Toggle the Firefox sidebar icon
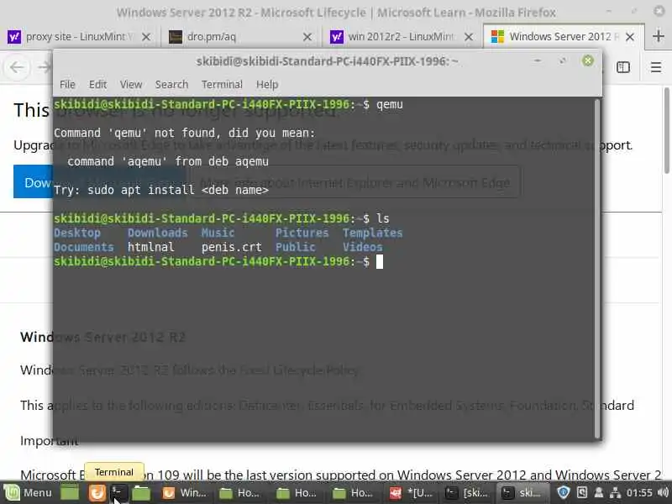The image size is (672, 504). click(623, 67)
